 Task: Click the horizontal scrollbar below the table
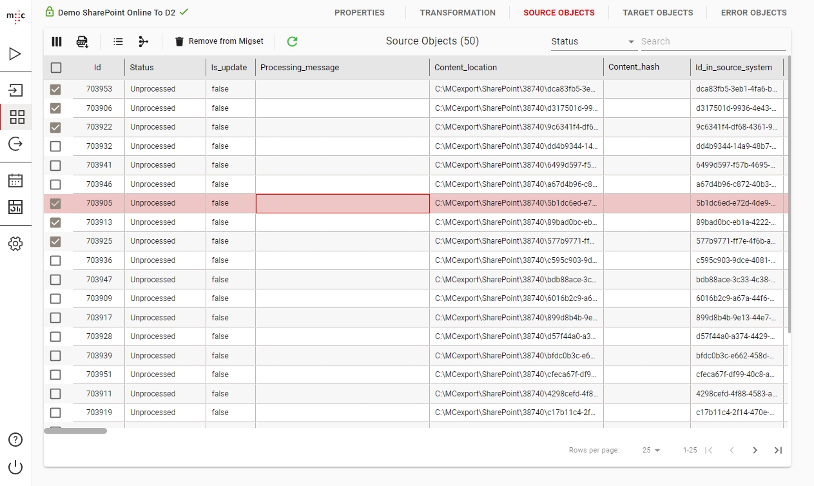click(75, 431)
